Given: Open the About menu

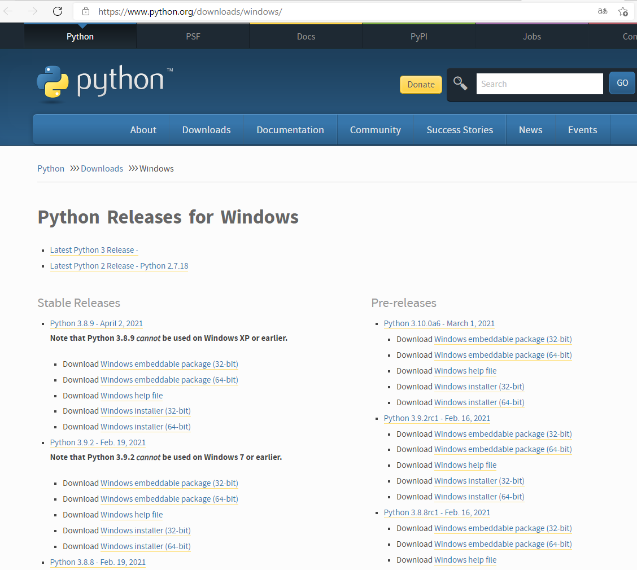Looking at the screenshot, I should coord(143,130).
